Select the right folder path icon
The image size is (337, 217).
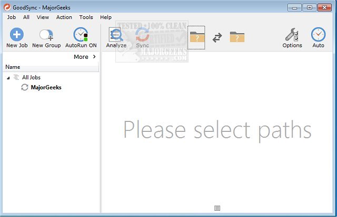coord(237,37)
